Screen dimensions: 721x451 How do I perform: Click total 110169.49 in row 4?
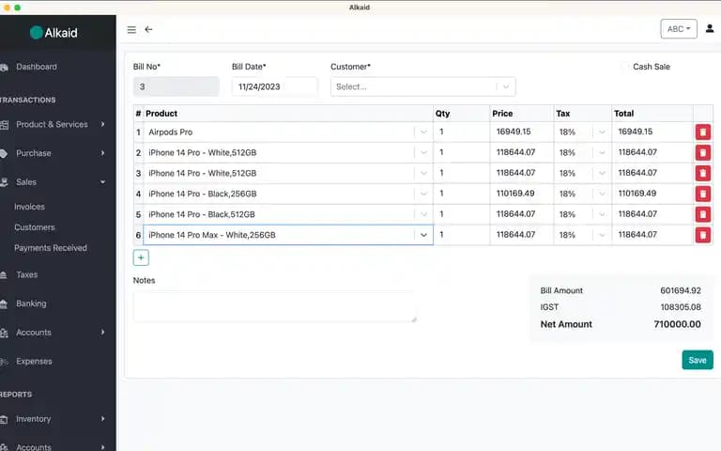click(637, 194)
